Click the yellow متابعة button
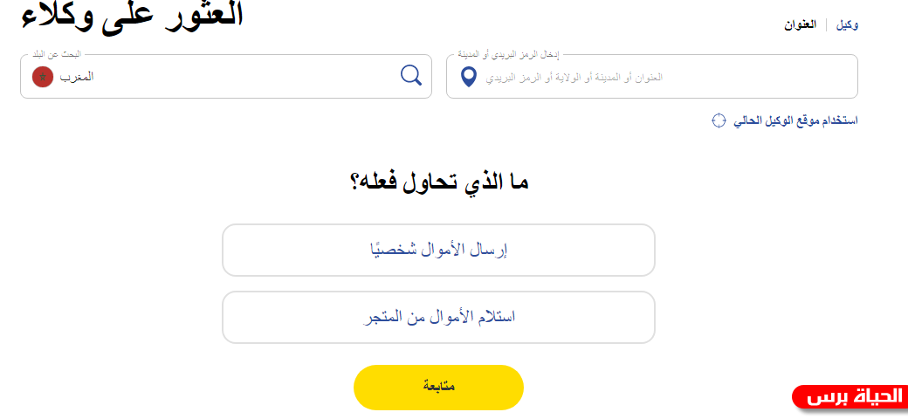Screen dimensions: 908x419 point(438,388)
